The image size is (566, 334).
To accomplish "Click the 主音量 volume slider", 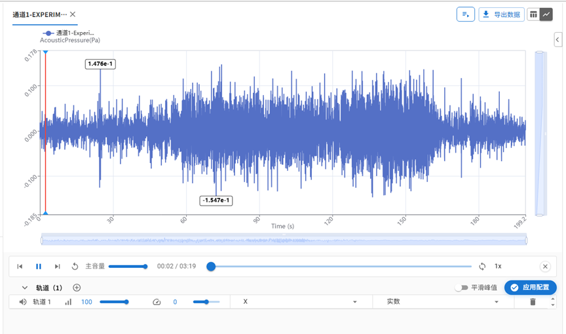I will point(128,267).
